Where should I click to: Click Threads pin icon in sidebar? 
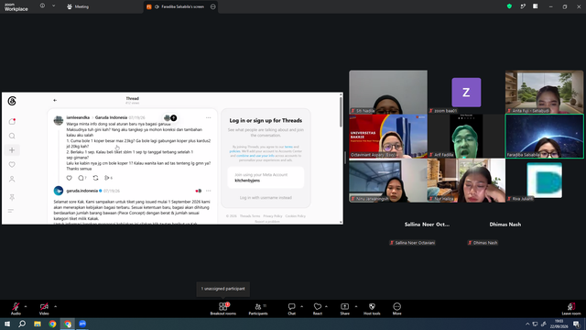[x=12, y=197]
